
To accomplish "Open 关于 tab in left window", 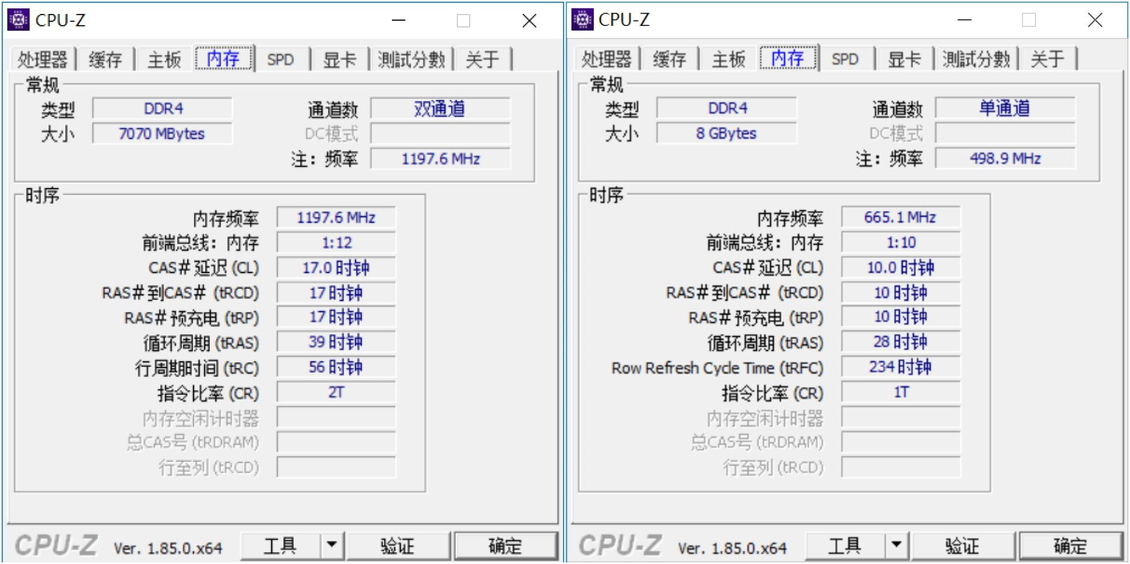I will click(482, 59).
